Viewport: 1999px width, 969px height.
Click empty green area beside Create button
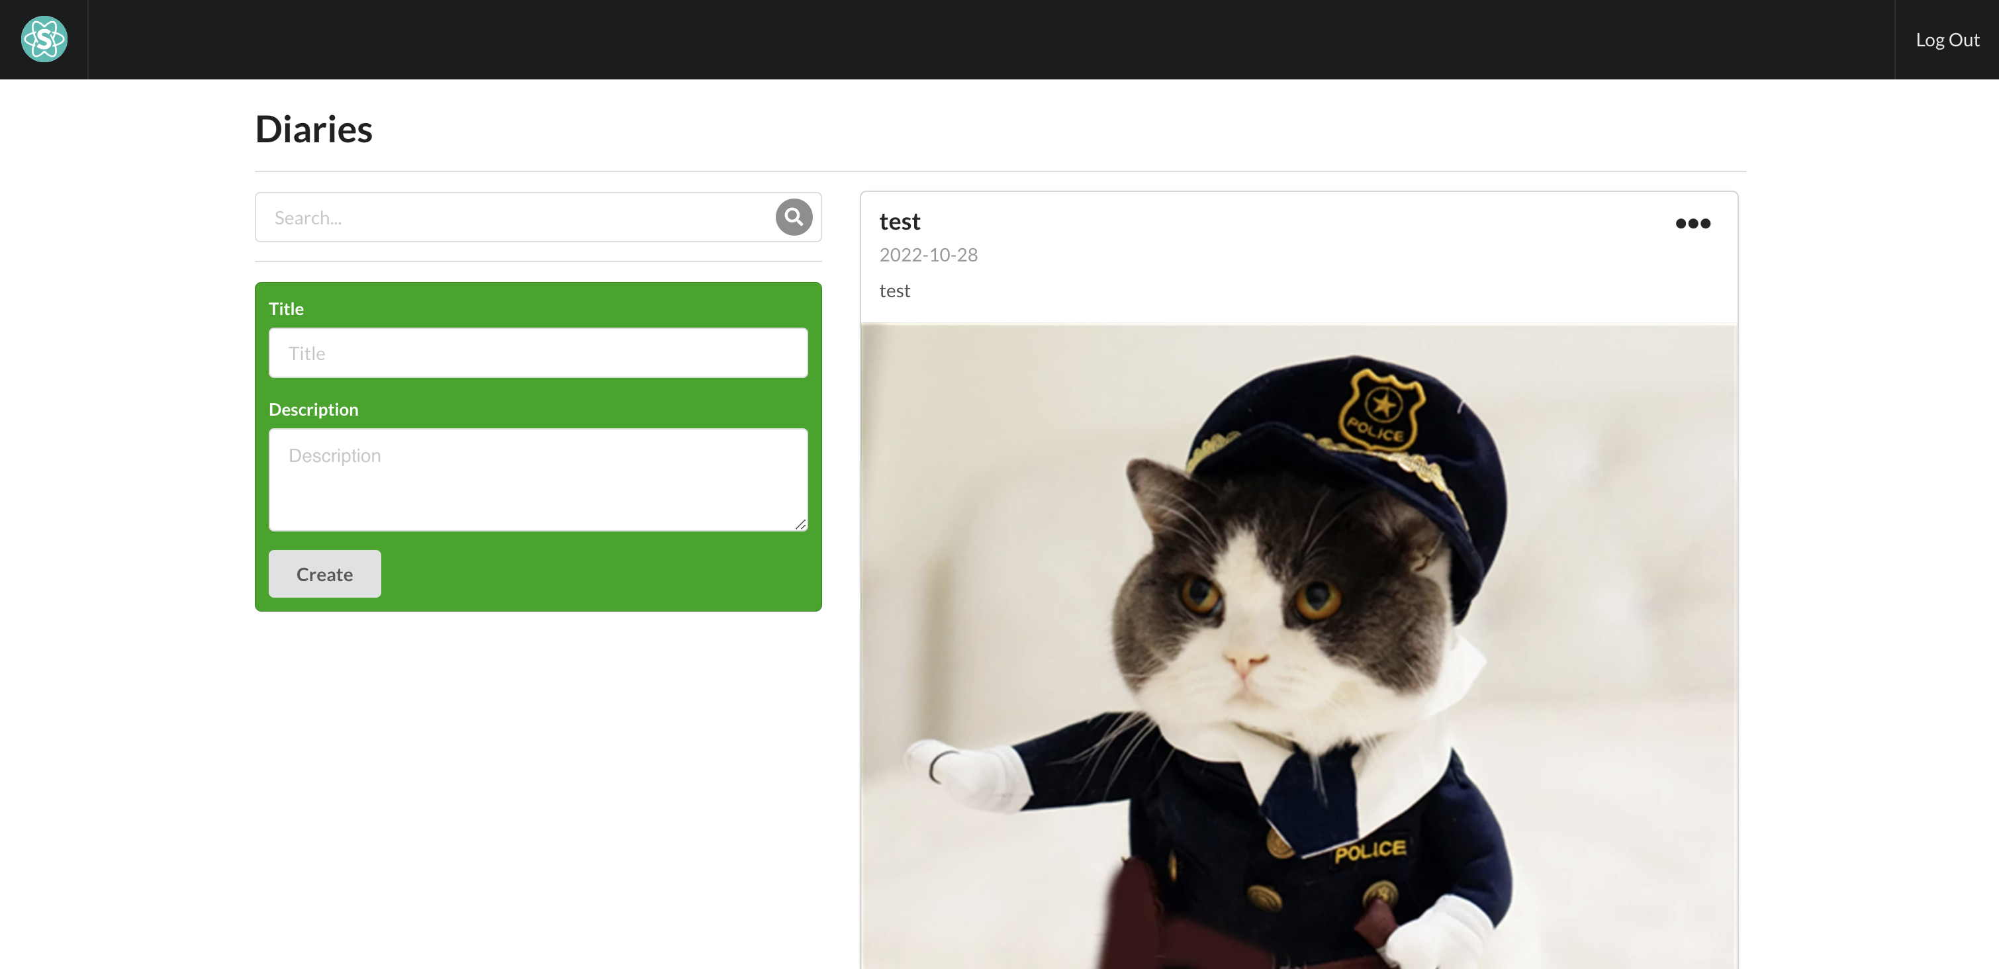tap(598, 574)
